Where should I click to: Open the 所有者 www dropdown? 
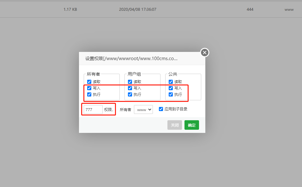(x=143, y=109)
